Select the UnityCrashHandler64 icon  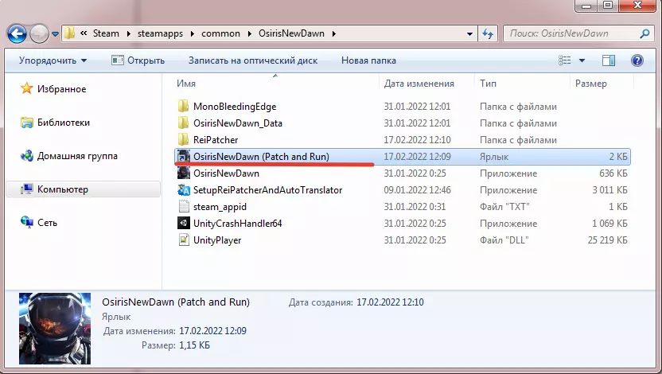183,224
